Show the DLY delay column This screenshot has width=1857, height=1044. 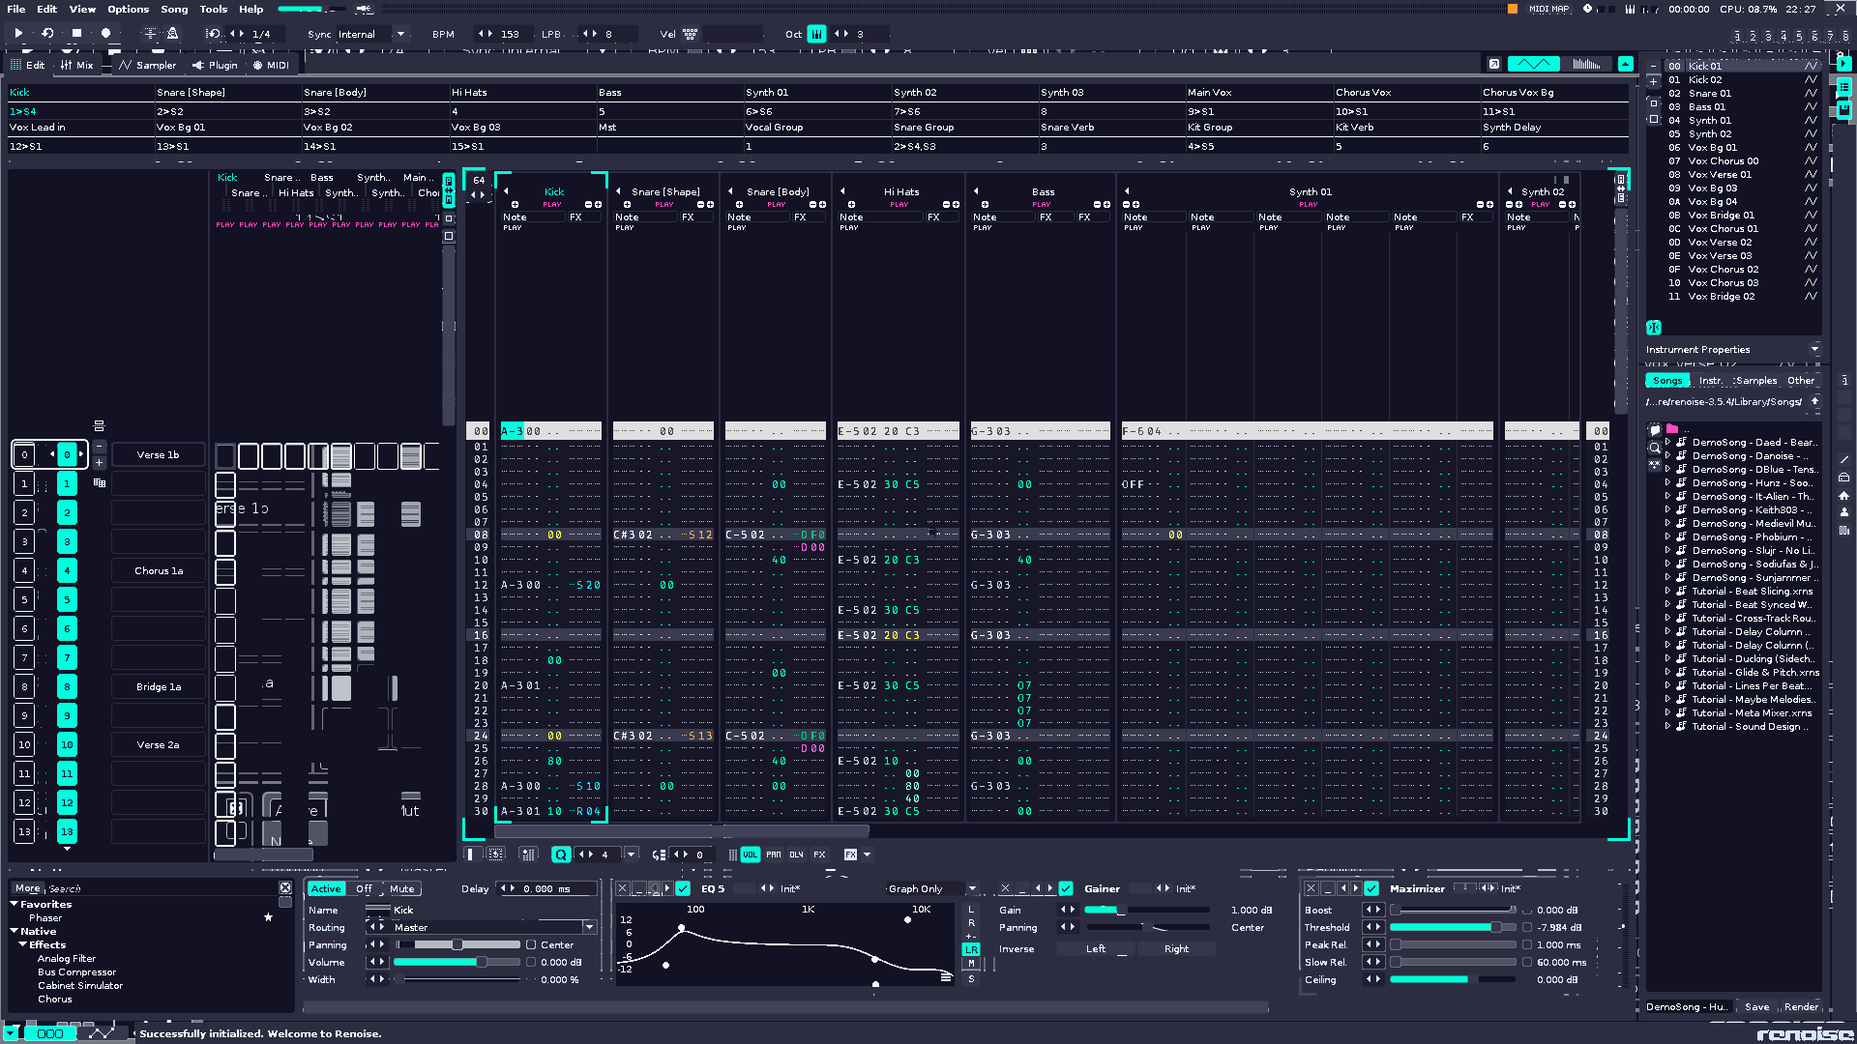(796, 855)
